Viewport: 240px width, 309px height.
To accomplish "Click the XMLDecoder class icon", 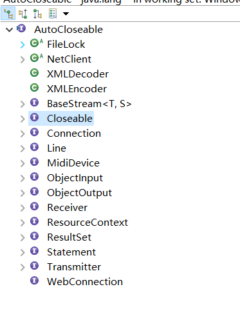I will 34,73.
